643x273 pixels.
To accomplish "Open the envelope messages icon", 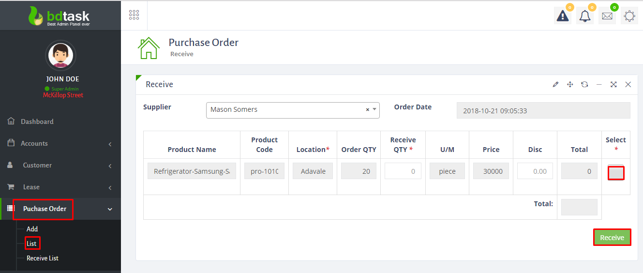I will (x=607, y=16).
